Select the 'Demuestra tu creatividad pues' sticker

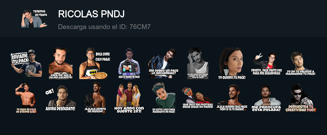pos(301,98)
